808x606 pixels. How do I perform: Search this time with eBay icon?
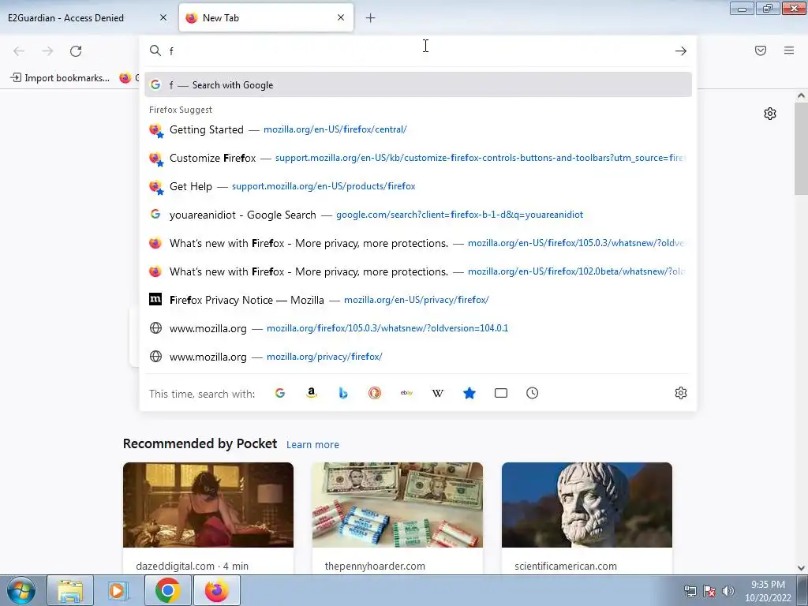coord(406,393)
